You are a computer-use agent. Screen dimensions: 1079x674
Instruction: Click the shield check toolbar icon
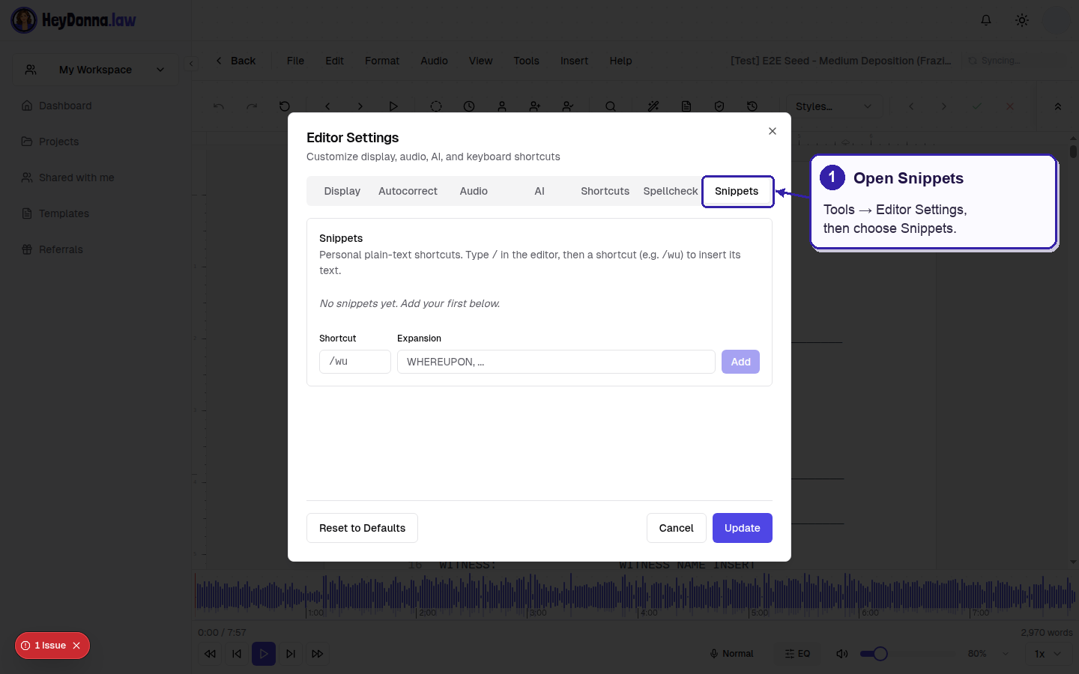(x=719, y=106)
